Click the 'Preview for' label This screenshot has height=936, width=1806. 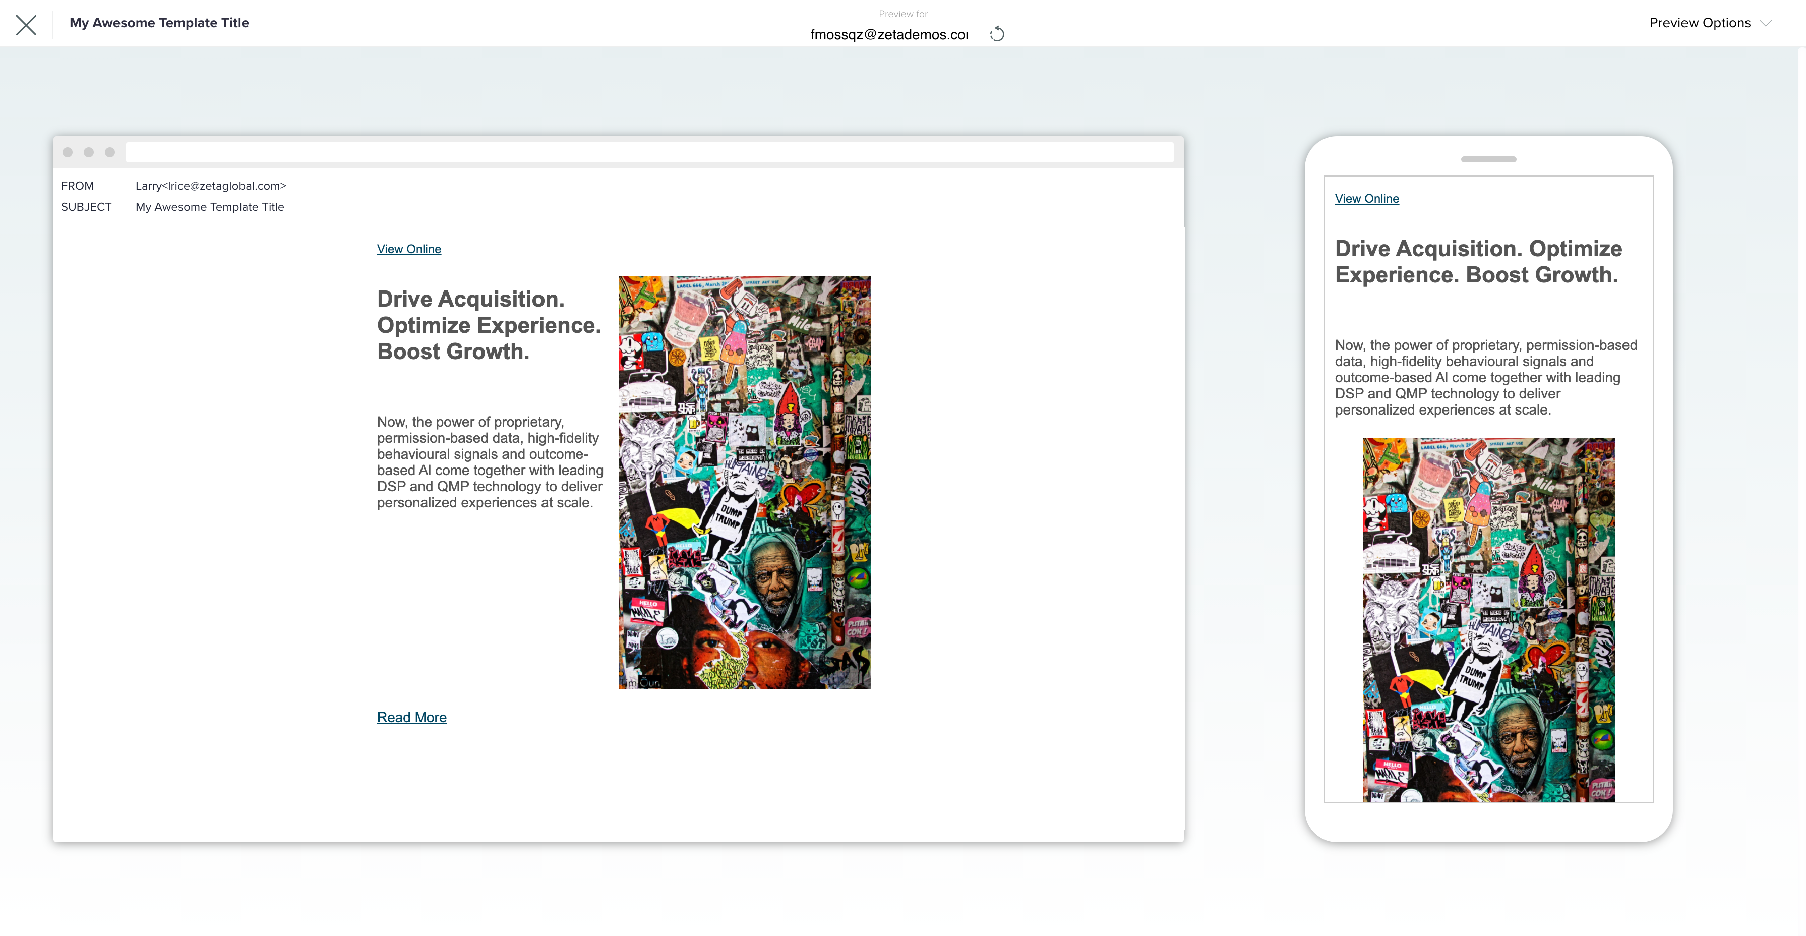(x=903, y=14)
